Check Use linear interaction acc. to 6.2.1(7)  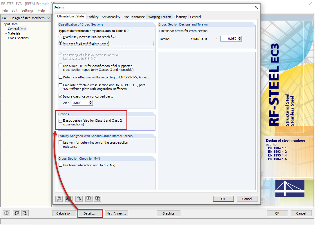60,165
